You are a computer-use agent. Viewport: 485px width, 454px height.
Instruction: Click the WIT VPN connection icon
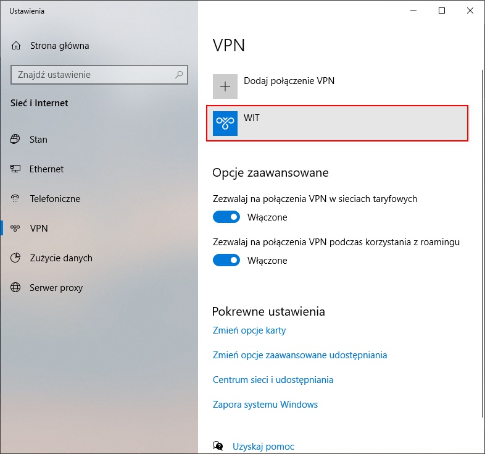(225, 123)
